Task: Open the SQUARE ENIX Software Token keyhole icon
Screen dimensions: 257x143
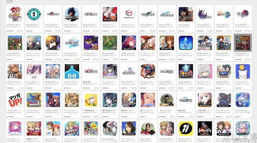Action: click(34, 14)
